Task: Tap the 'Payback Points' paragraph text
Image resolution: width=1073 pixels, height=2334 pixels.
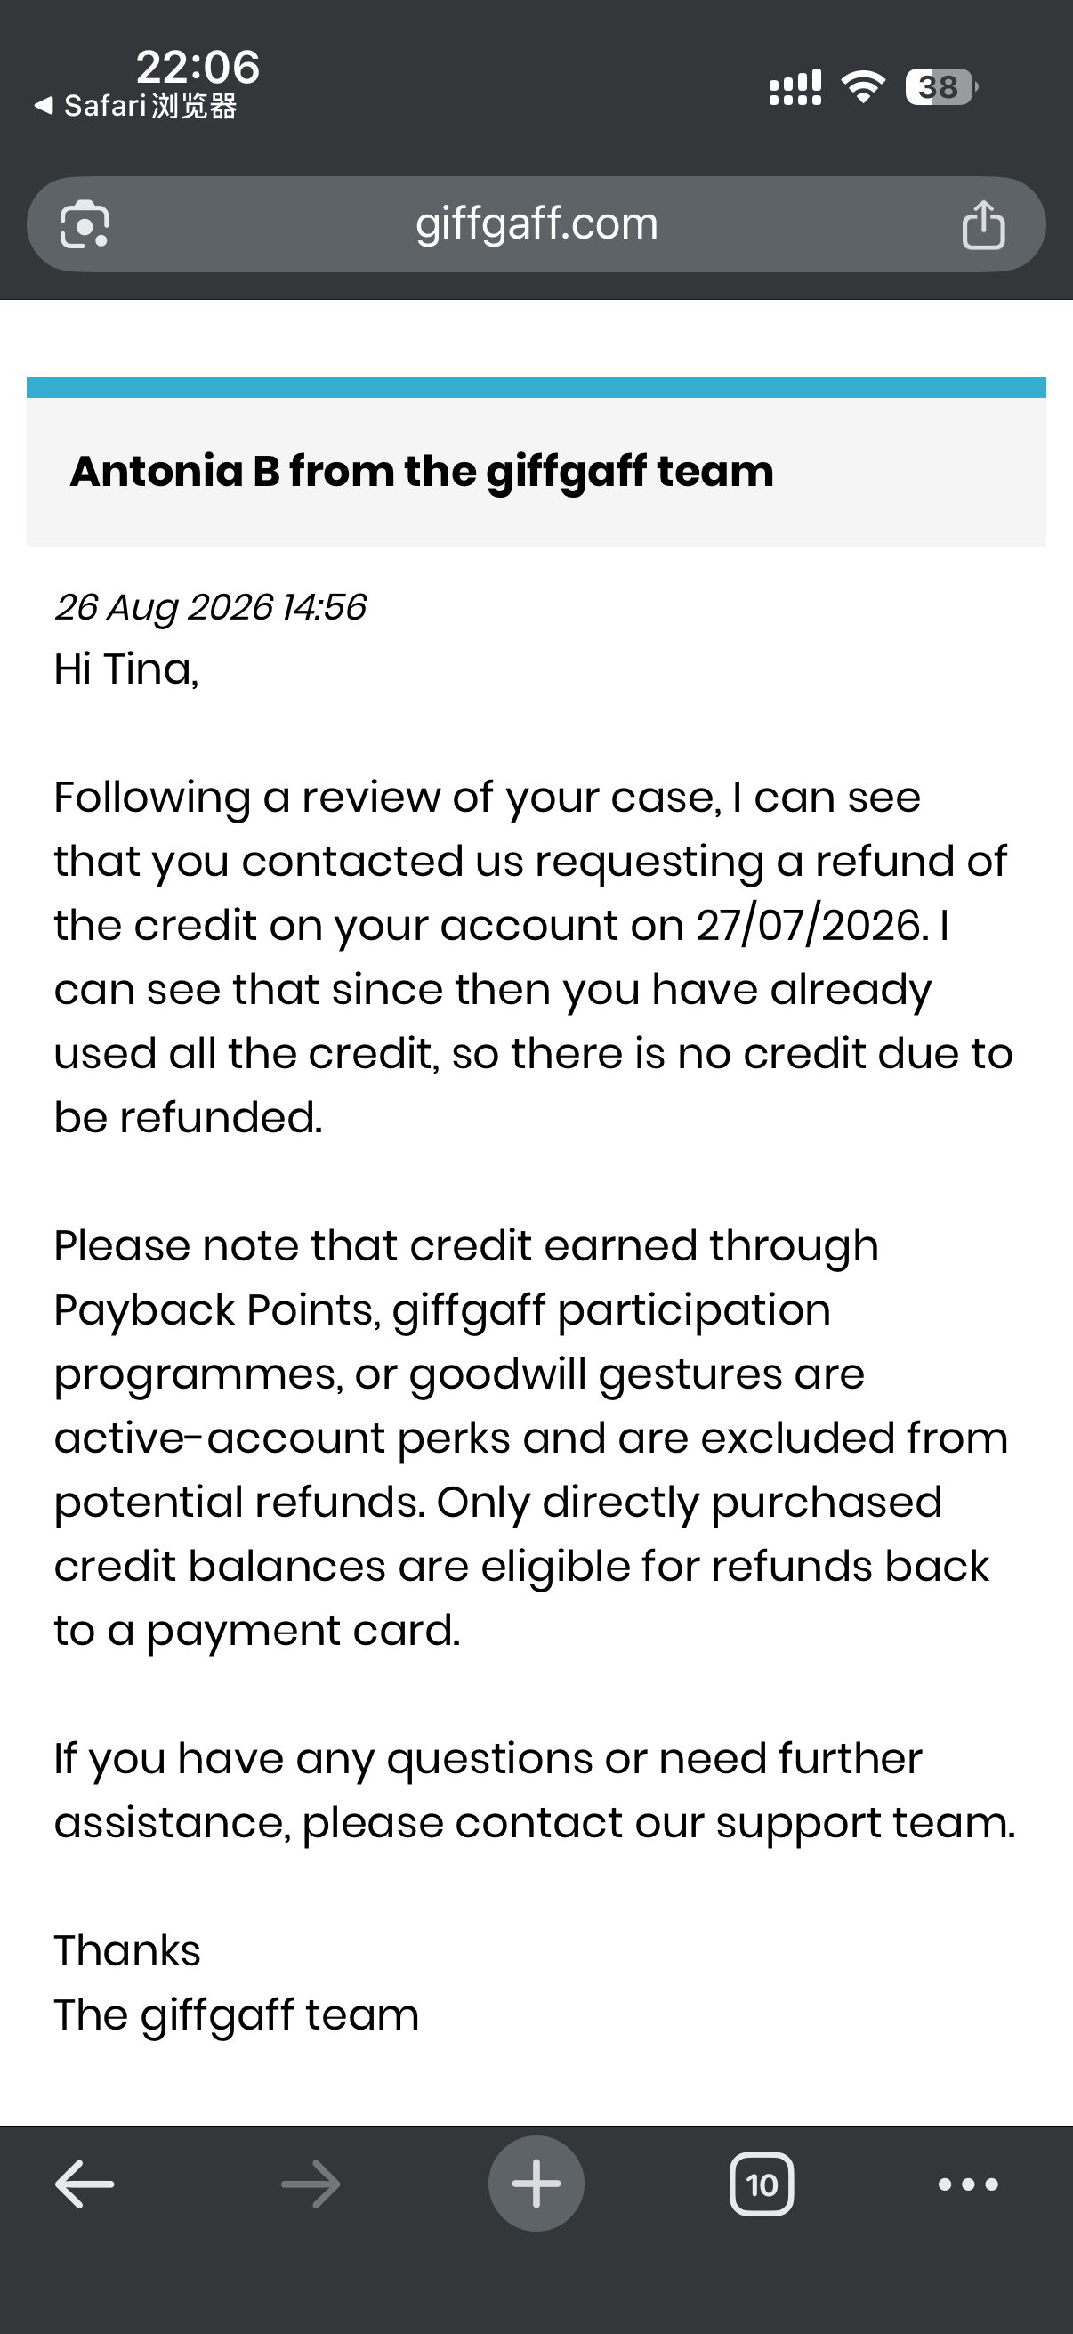Action: click(x=216, y=1310)
